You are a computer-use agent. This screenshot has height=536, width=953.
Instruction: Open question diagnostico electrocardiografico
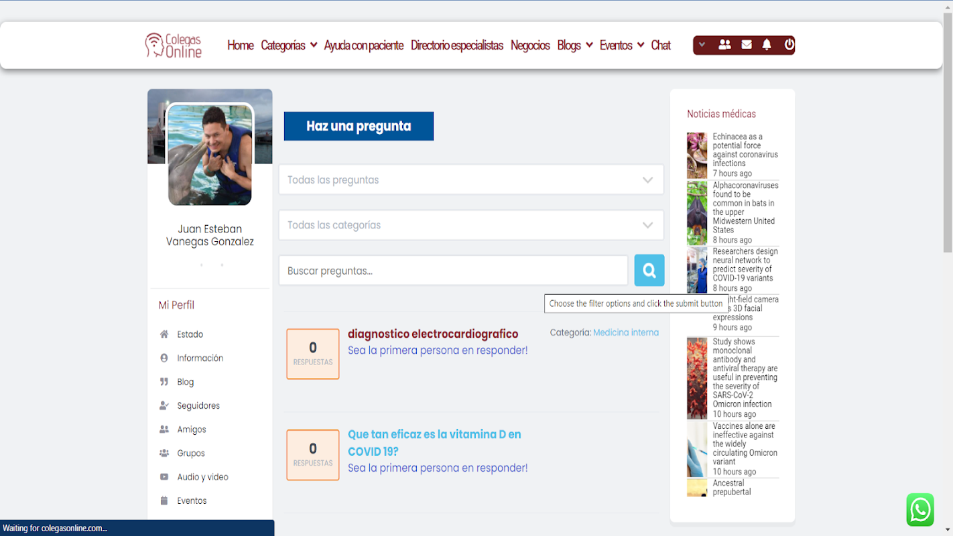(x=433, y=334)
